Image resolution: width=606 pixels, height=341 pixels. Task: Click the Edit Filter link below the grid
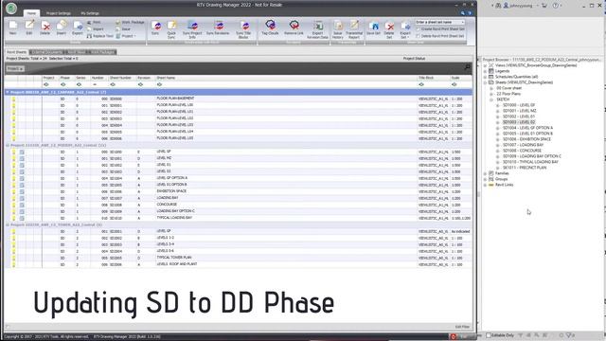click(x=462, y=327)
